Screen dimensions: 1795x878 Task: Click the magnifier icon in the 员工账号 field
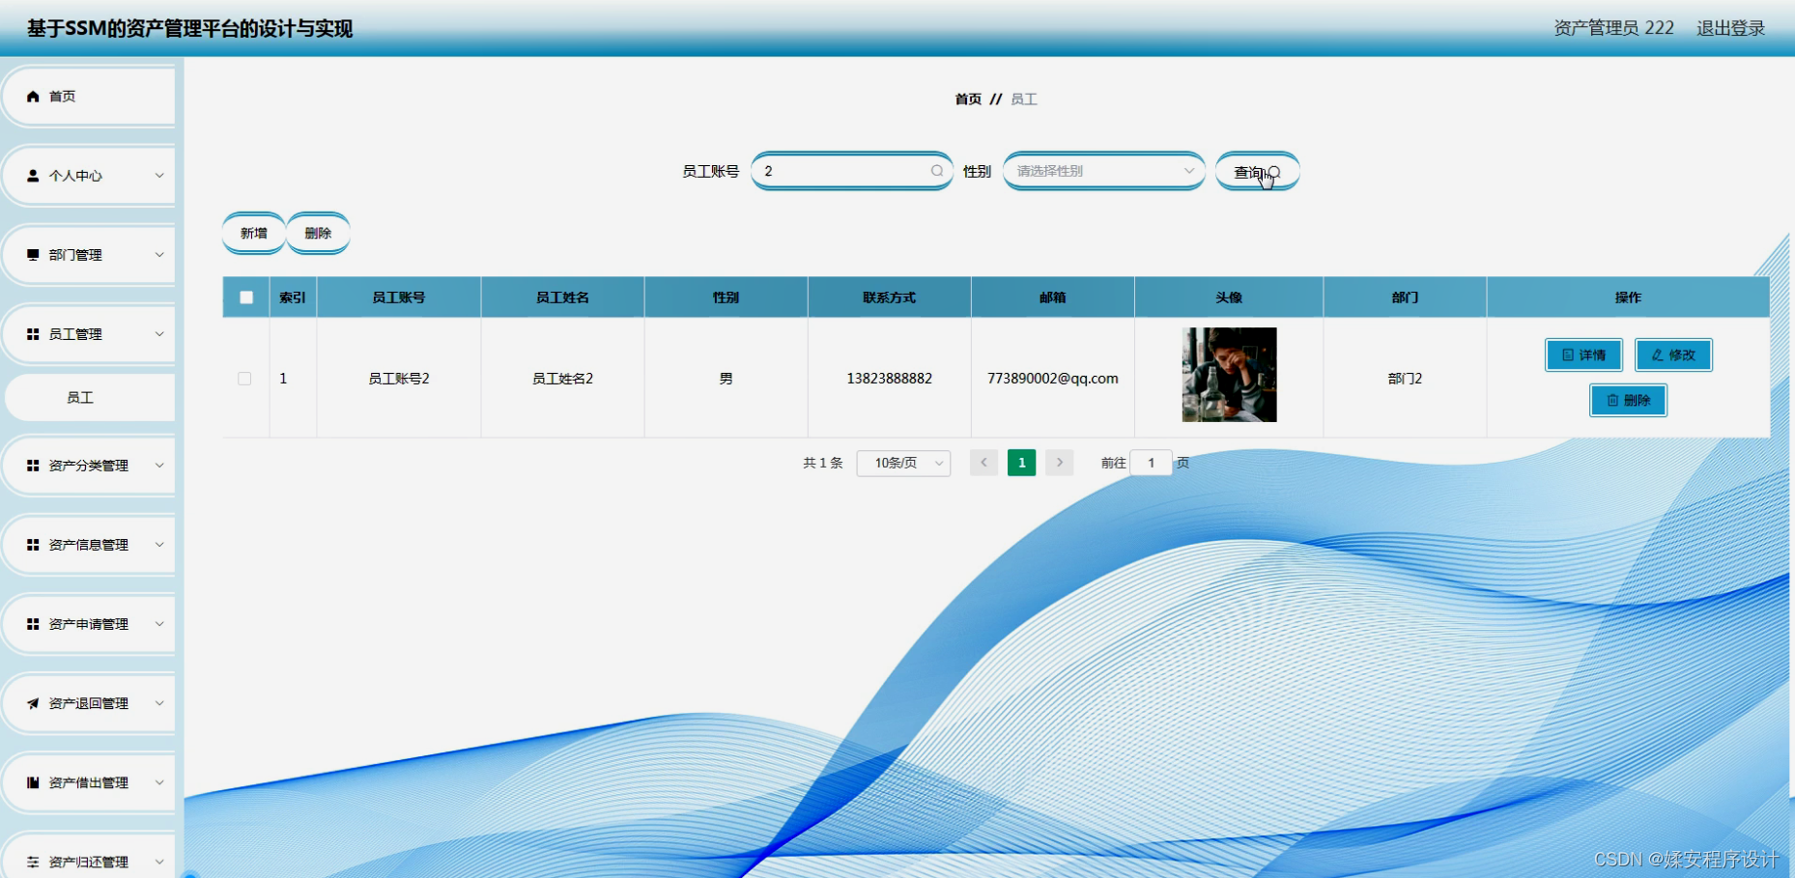pyautogui.click(x=935, y=170)
